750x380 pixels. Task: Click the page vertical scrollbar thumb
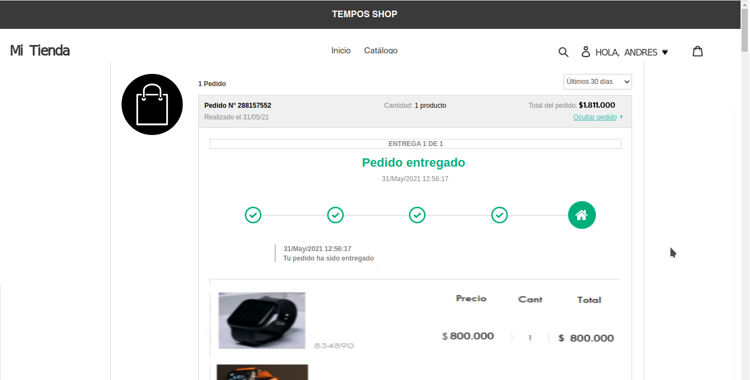[x=745, y=28]
